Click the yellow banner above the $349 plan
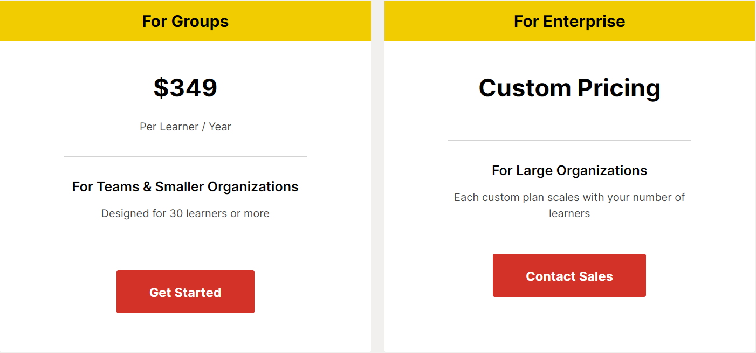Viewport: 756px width, 353px height. click(185, 21)
